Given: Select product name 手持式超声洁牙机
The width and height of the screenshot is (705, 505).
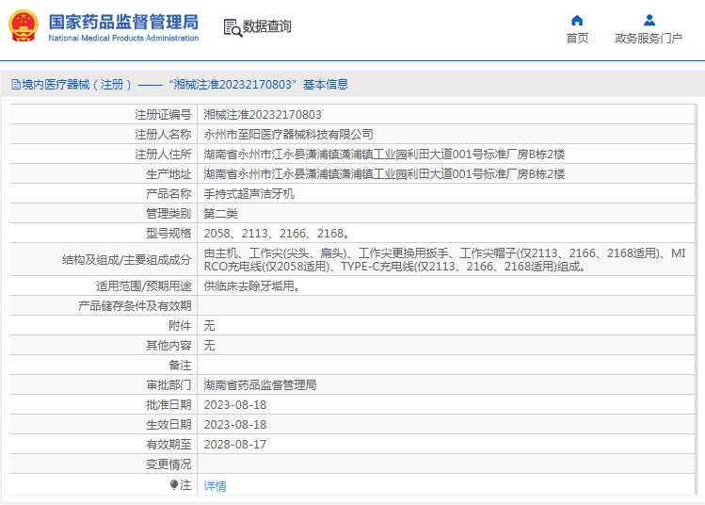Looking at the screenshot, I should click(249, 194).
